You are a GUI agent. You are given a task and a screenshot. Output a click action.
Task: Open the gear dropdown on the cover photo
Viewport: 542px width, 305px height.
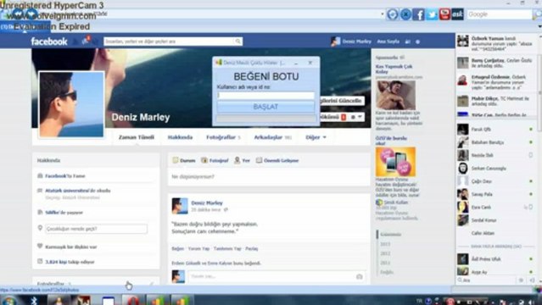click(x=356, y=117)
